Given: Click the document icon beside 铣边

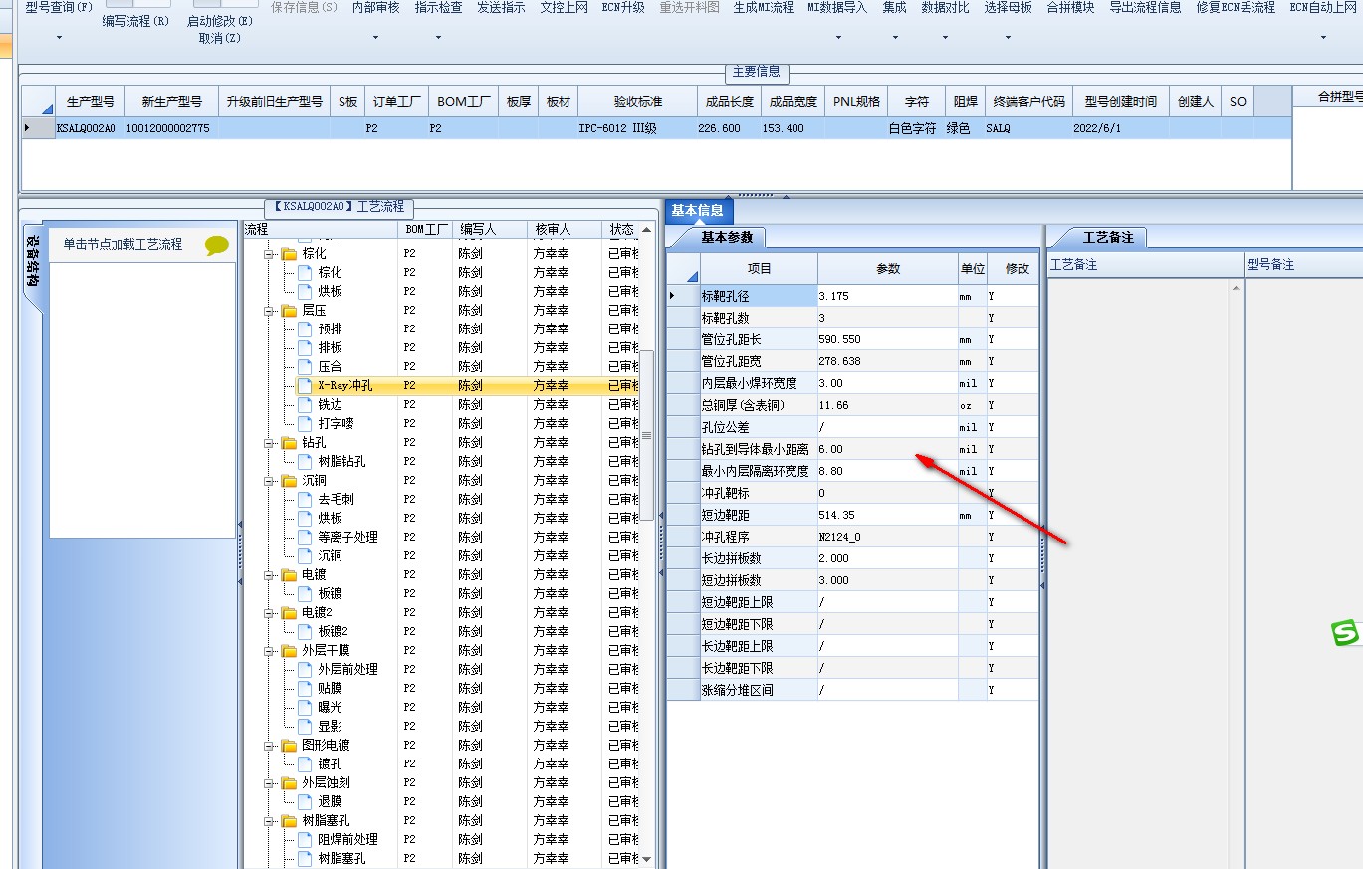Looking at the screenshot, I should click(305, 405).
